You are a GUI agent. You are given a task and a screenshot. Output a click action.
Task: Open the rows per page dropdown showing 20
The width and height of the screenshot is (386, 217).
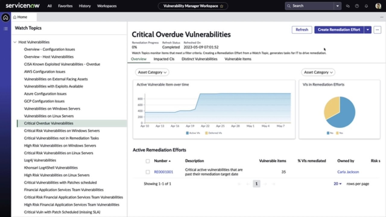click(337, 184)
